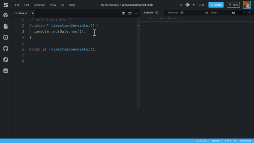The image size is (254, 143).
Task: Click the 'const it' declaration on line 6
Action: [38, 49]
